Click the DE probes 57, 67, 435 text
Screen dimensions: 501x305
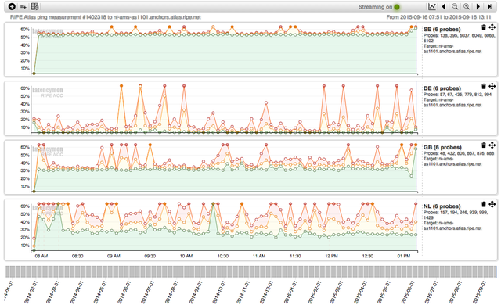(457, 95)
